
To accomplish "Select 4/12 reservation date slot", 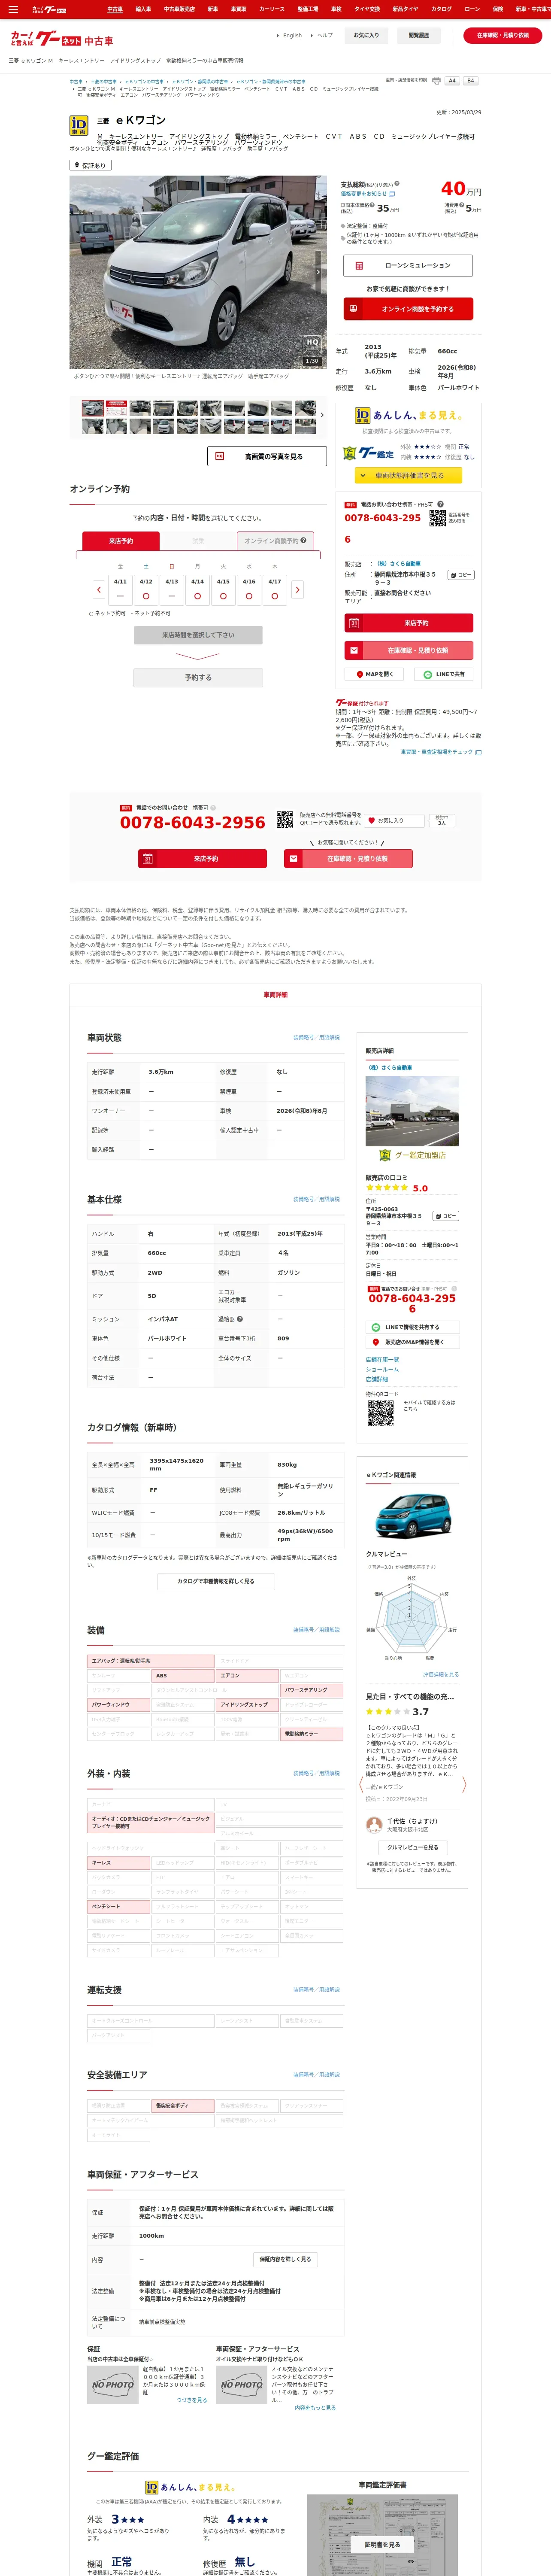I will tap(146, 589).
